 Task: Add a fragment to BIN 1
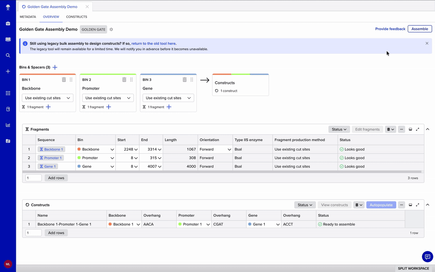pos(48,107)
